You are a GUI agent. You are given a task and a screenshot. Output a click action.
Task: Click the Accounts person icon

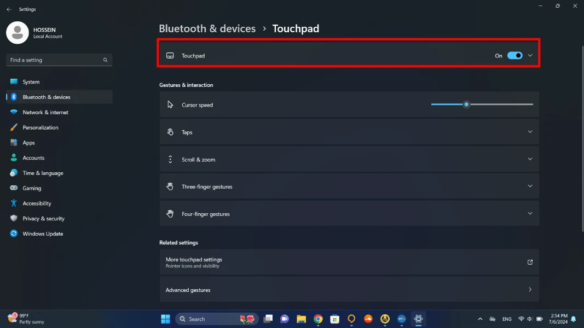click(x=14, y=158)
